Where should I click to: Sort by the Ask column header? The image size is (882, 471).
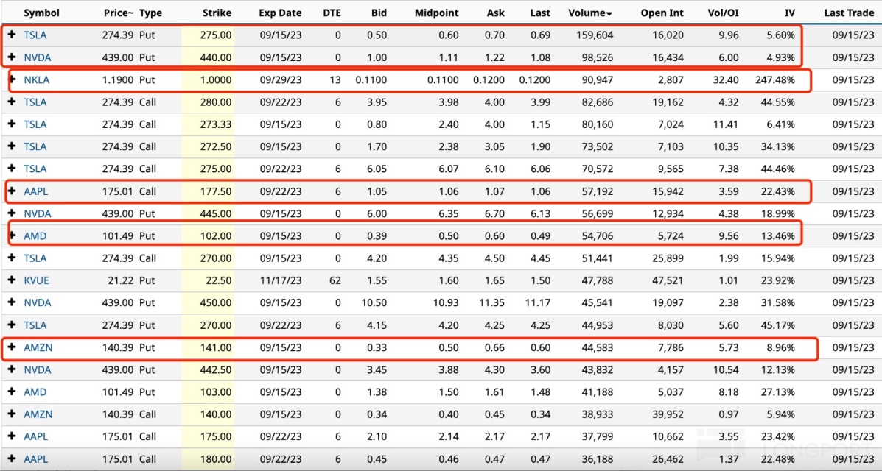496,13
